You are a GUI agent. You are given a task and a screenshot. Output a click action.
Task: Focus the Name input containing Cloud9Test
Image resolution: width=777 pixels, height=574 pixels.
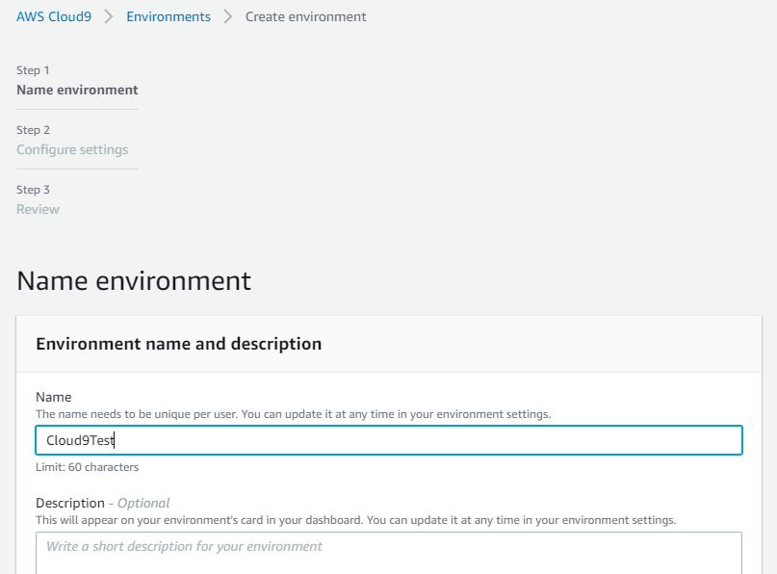pos(388,440)
